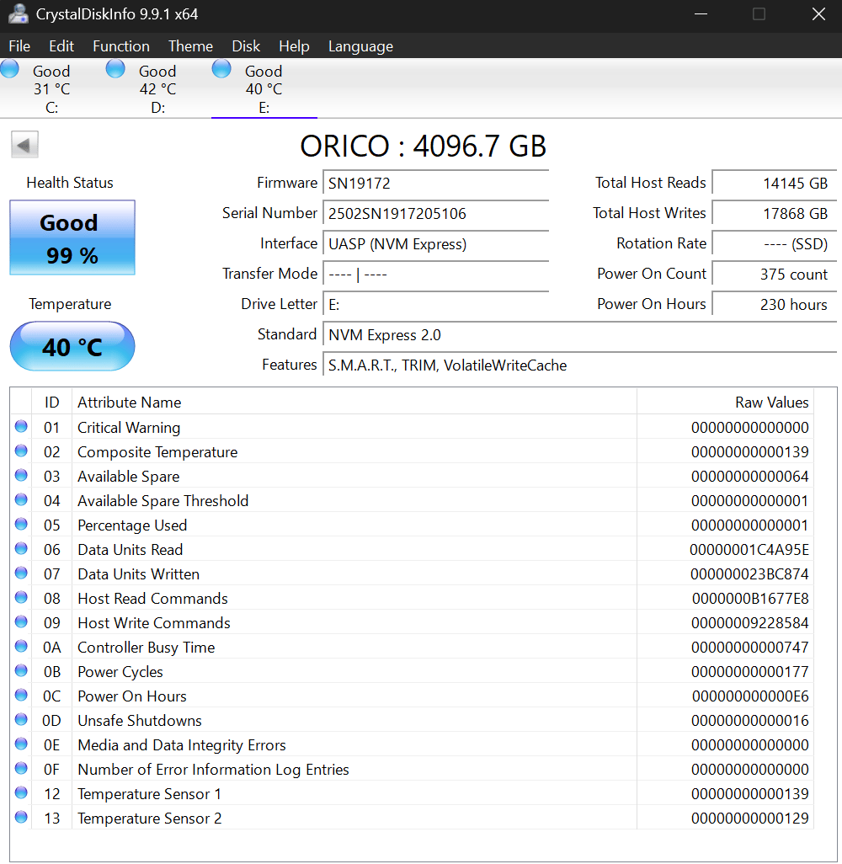Open the Function menu
The height and width of the screenshot is (864, 842).
121,46
